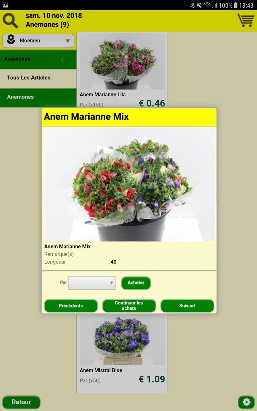Collapse Anemones category with left chevron
This screenshot has height=411, width=257.
62,60
